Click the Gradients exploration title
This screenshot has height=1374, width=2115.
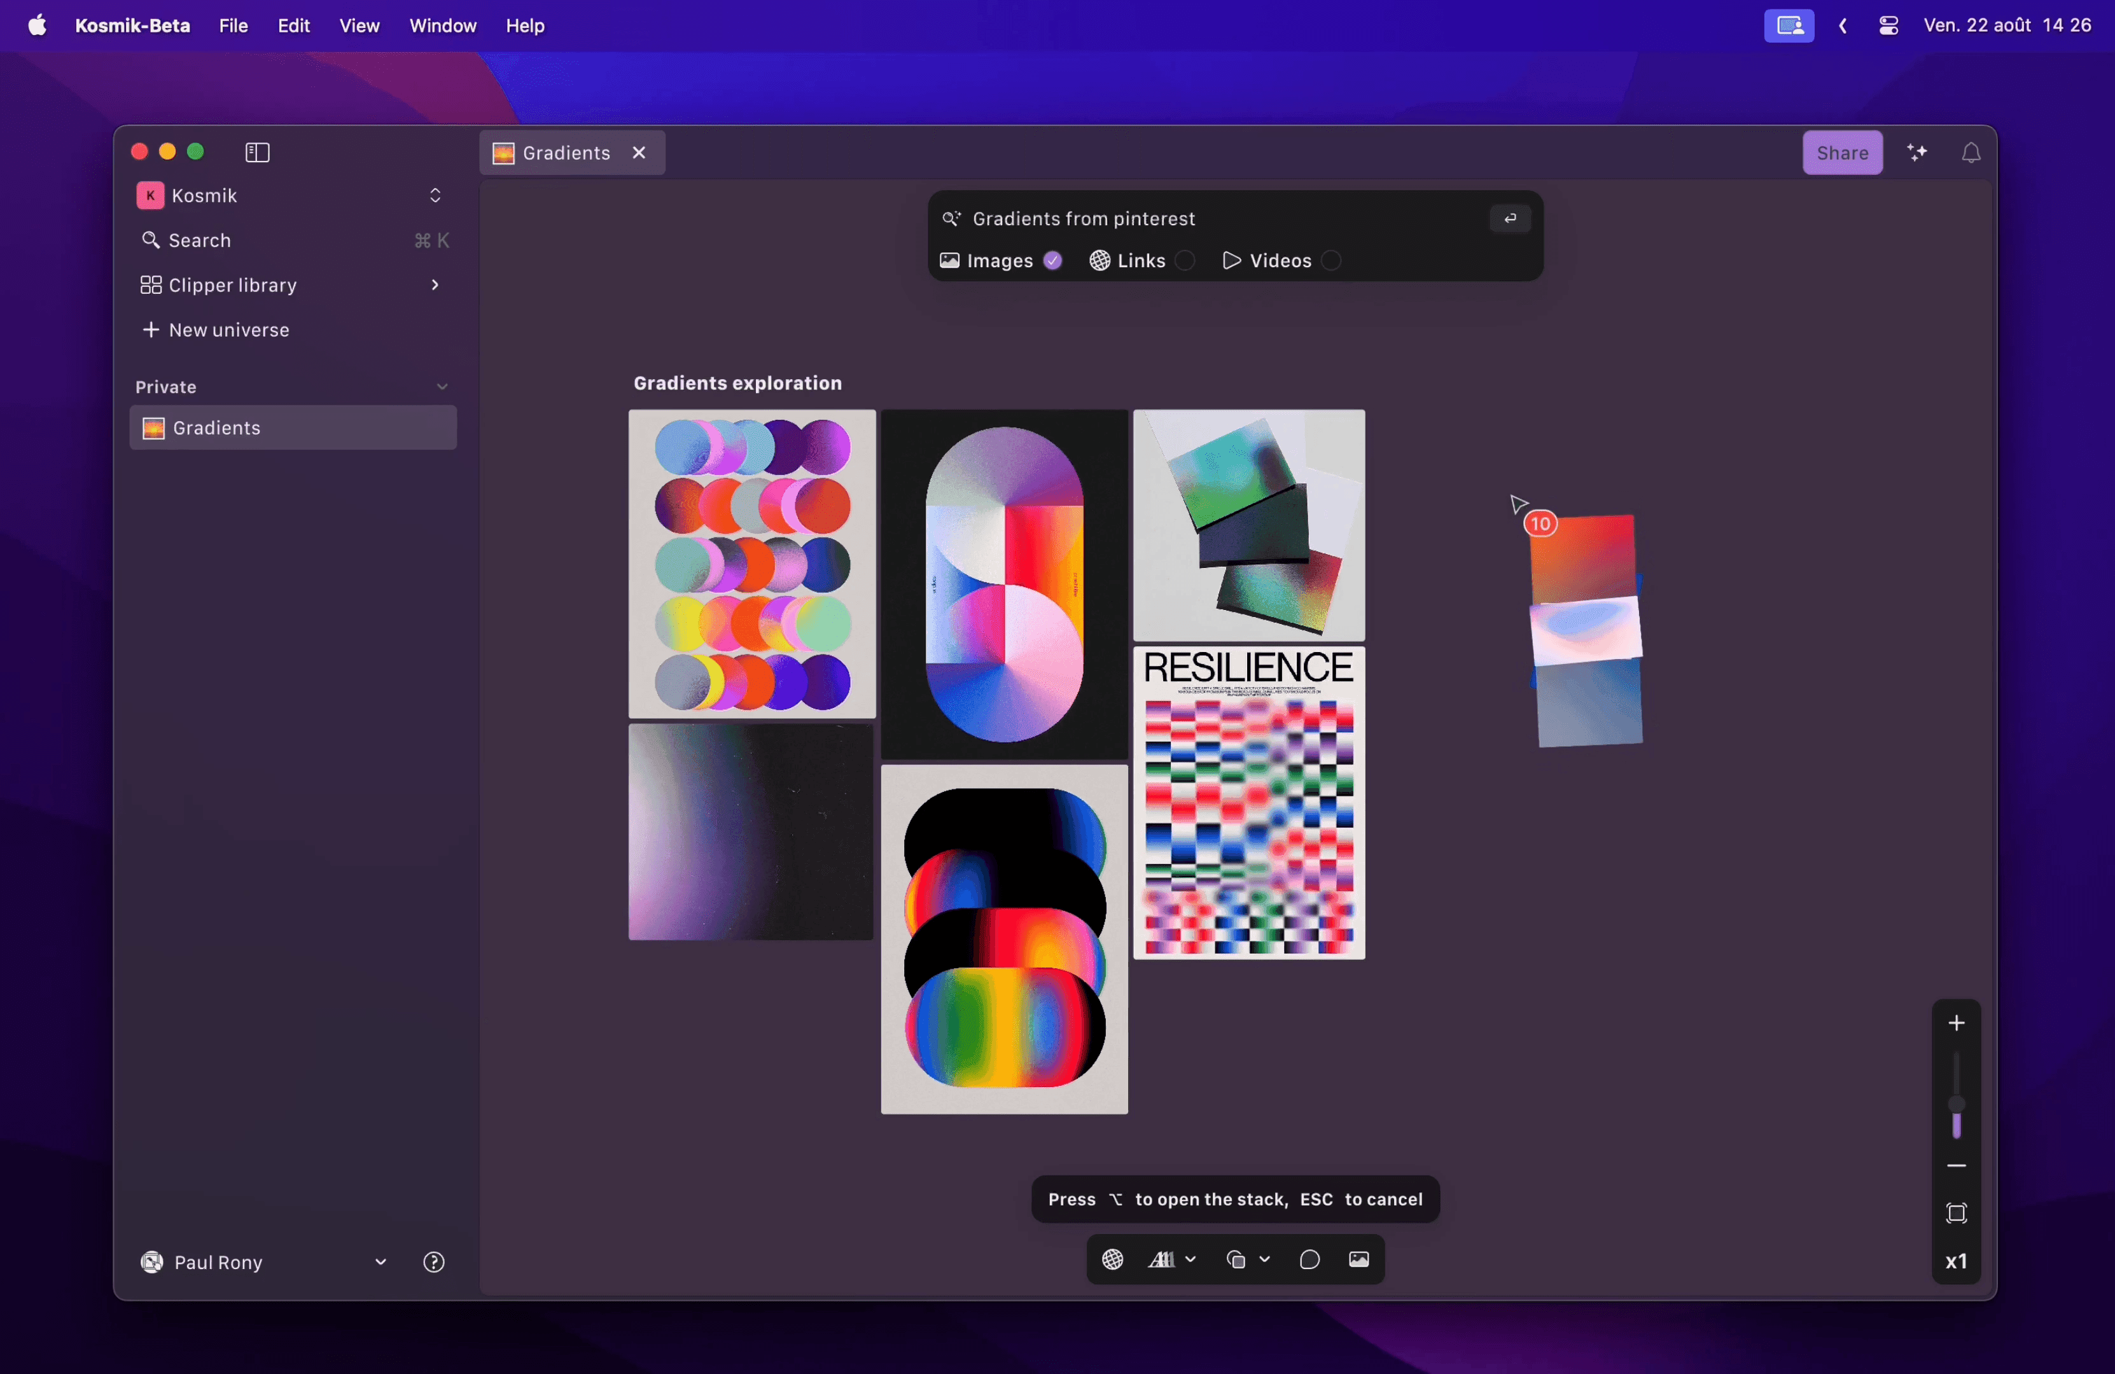click(737, 383)
